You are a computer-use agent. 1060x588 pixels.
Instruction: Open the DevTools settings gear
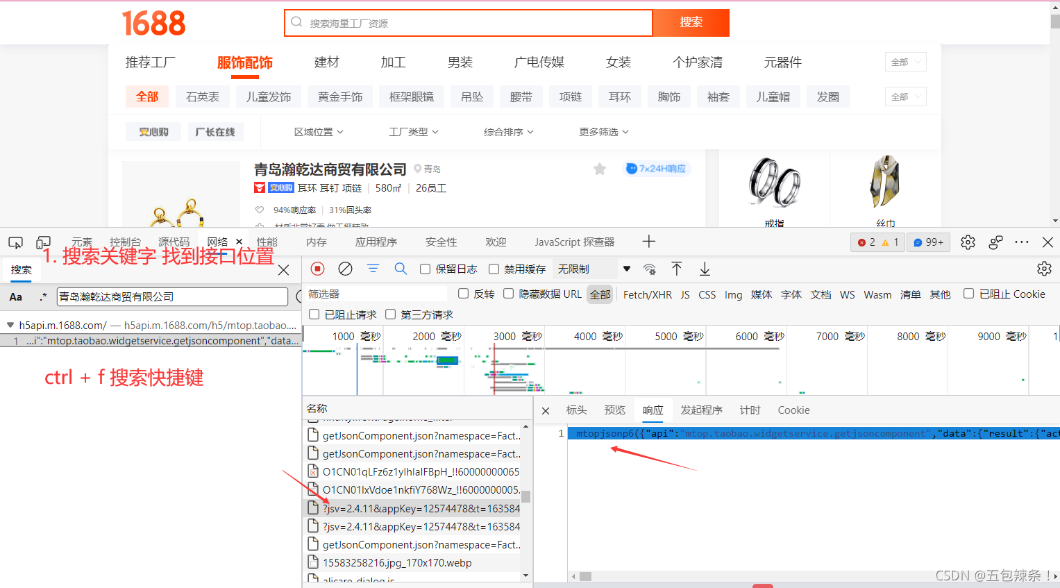pos(968,242)
